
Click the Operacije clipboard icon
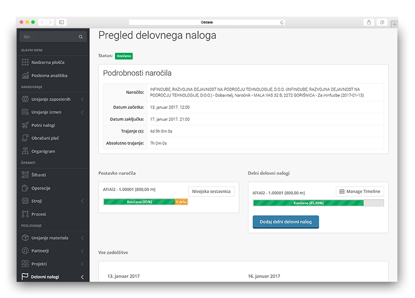click(x=25, y=188)
